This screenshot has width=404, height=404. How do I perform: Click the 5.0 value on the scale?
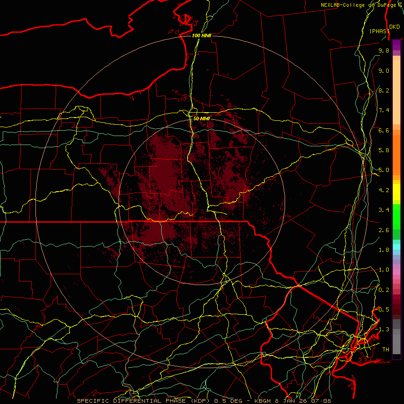click(384, 170)
